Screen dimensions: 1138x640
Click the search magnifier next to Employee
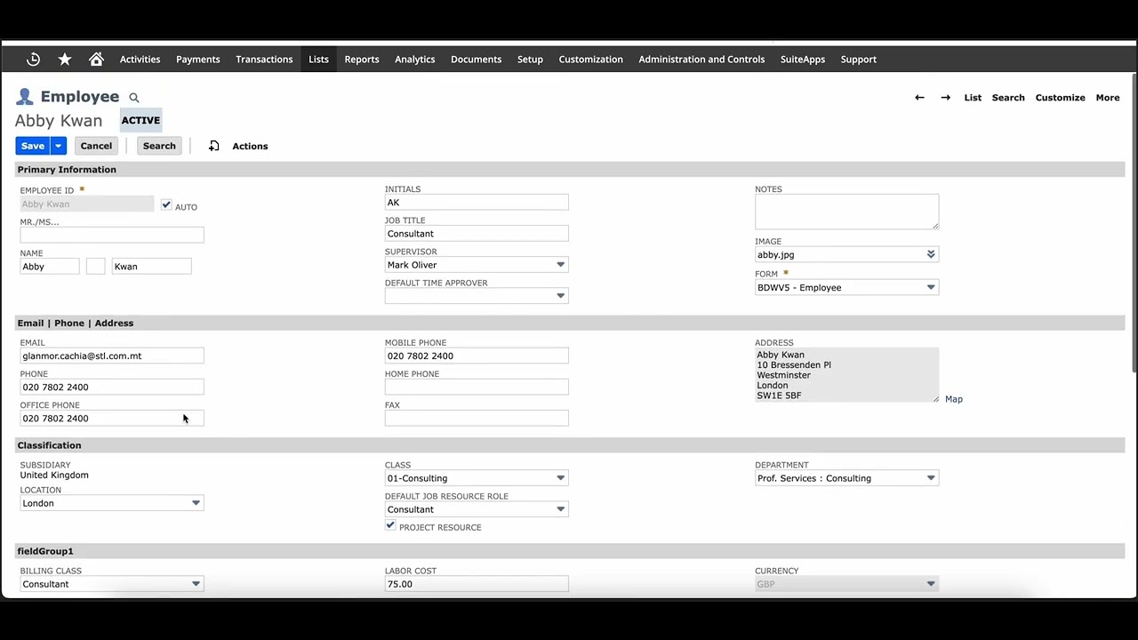coord(134,98)
